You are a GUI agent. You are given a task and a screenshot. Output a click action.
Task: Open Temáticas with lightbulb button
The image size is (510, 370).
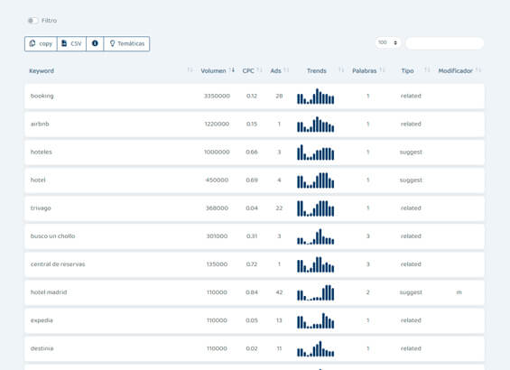coord(127,43)
